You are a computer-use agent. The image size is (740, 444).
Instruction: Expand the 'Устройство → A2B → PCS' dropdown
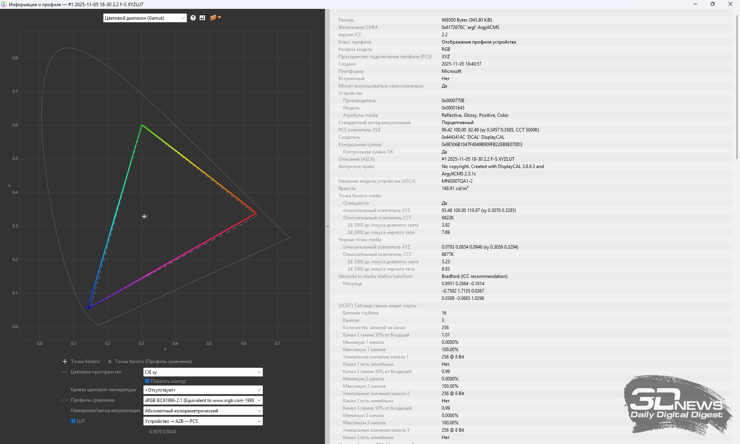pyautogui.click(x=203, y=421)
